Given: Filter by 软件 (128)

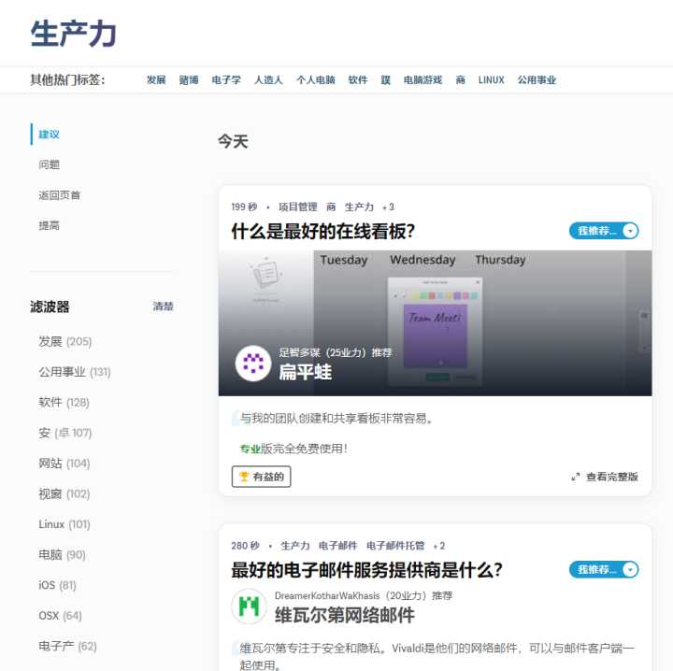Looking at the screenshot, I should click(x=64, y=403).
